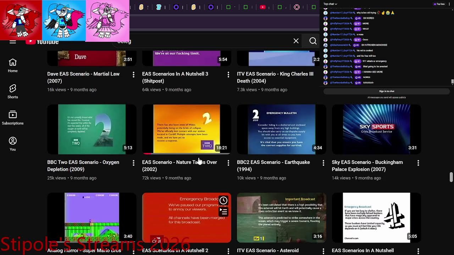The image size is (454, 255).
Task: Click chat message 'OH NITROGEN MONOXIDE'
Action: click(375, 45)
